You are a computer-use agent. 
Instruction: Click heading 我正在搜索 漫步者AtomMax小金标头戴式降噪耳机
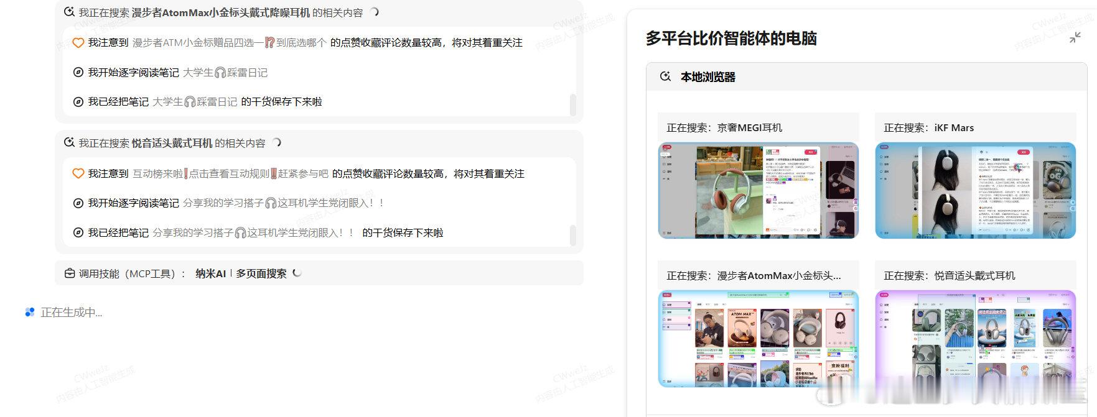(x=220, y=12)
